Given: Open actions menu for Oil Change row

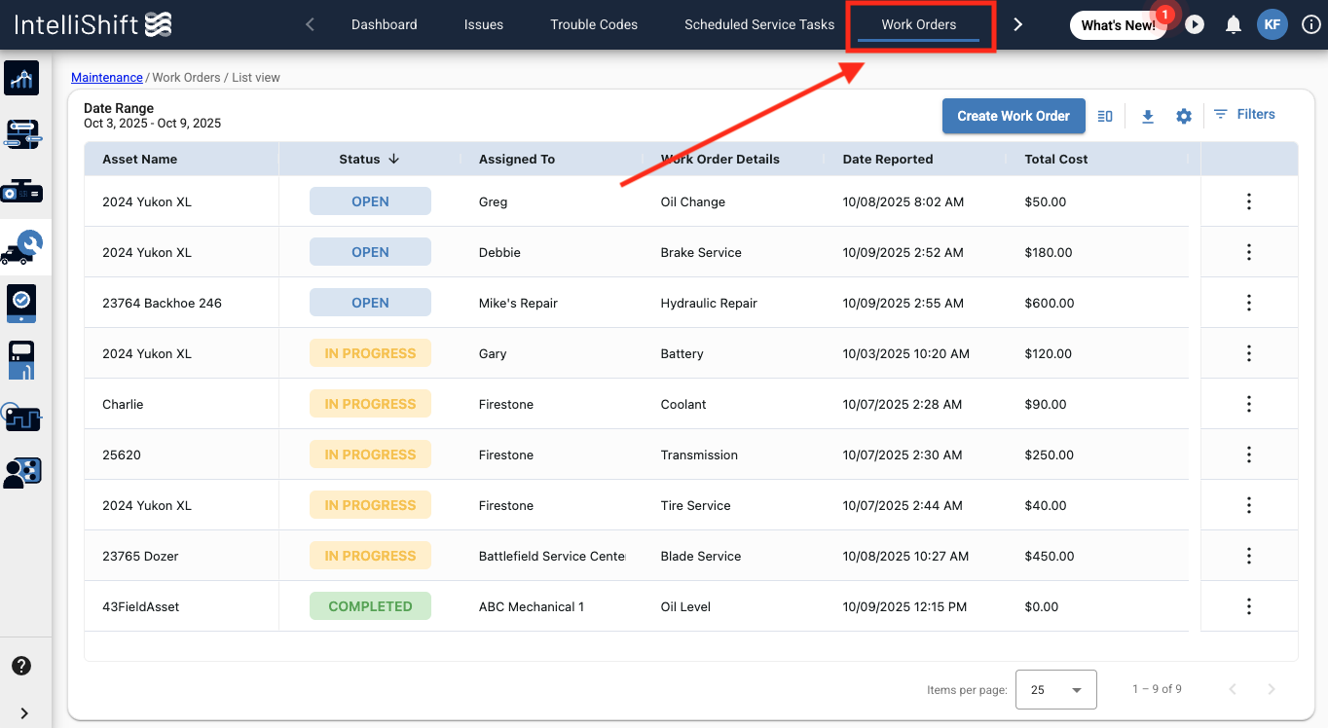Looking at the screenshot, I should [x=1249, y=201].
